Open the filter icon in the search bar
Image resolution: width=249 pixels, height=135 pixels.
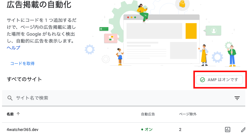(x=237, y=98)
